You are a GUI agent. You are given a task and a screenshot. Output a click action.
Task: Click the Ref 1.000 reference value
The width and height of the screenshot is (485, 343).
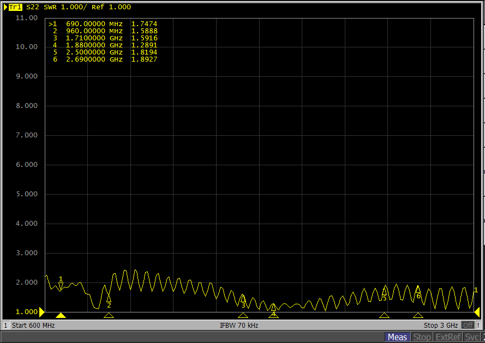(111, 7)
